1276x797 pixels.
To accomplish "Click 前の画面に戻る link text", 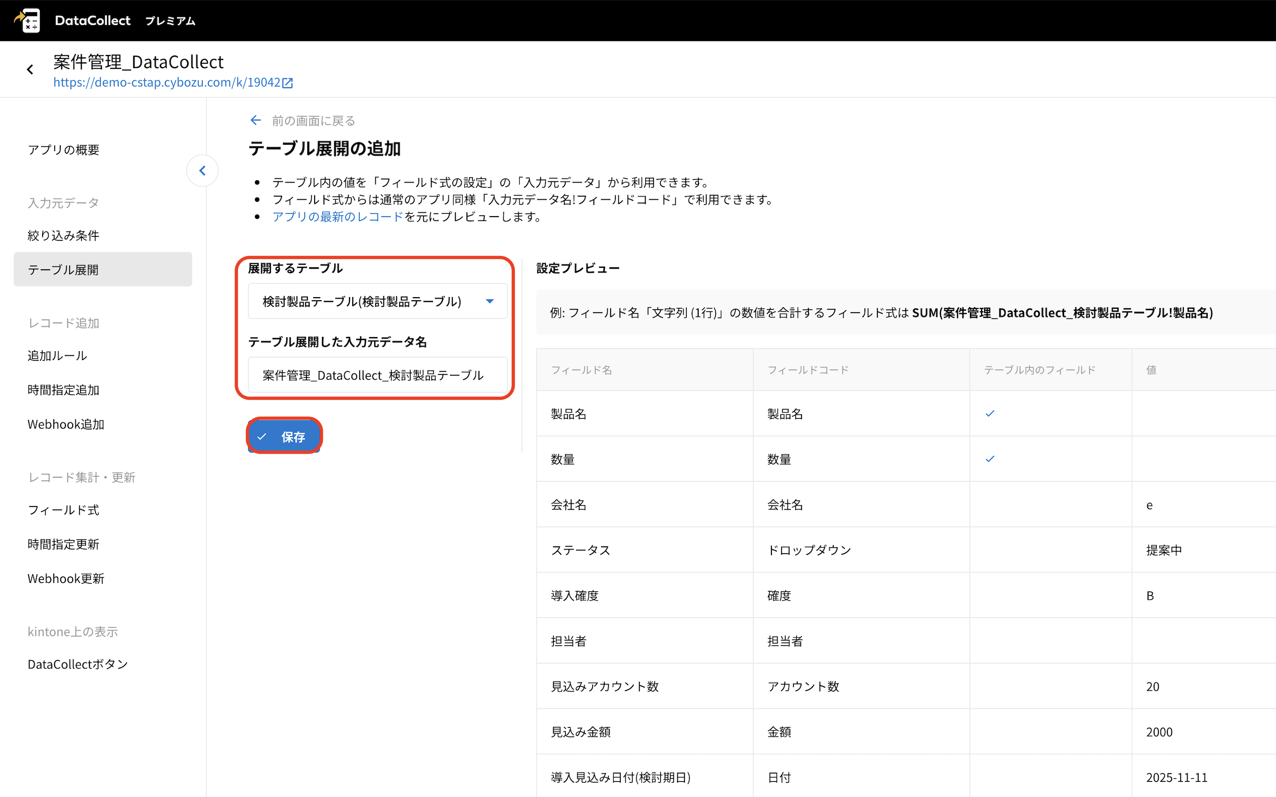I will point(313,121).
